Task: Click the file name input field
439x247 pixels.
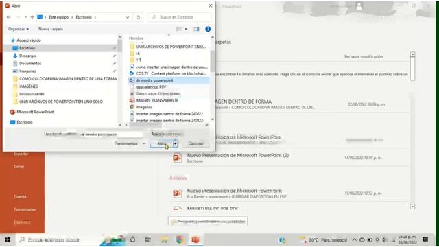Action: (x=111, y=134)
